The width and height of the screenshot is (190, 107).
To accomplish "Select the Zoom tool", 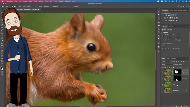I will 2,61.
